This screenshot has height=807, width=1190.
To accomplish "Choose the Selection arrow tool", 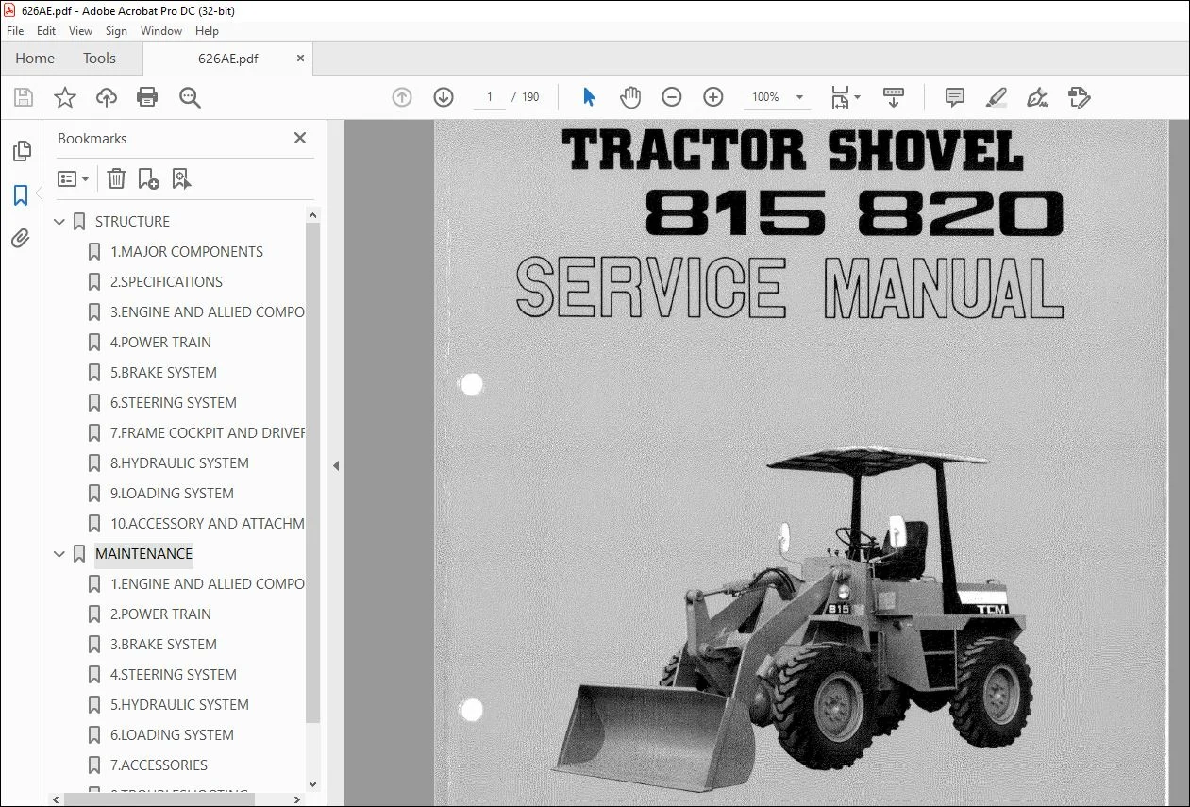I will tap(589, 97).
